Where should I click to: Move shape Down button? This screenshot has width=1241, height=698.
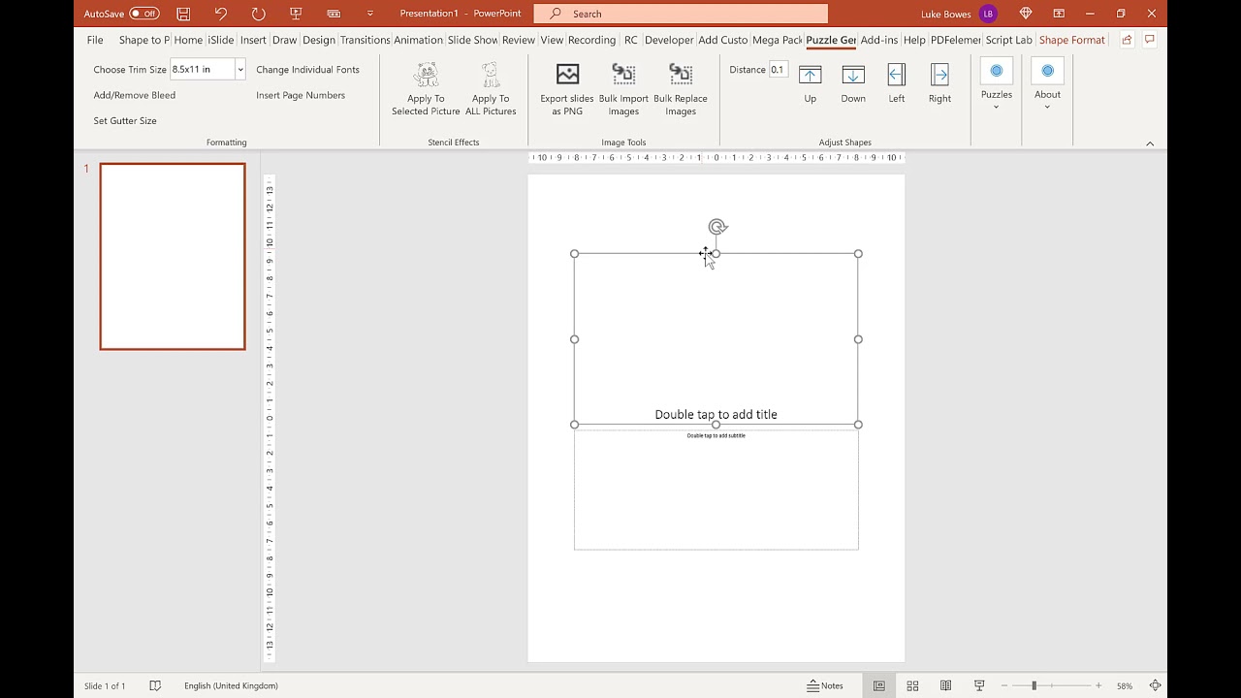[853, 83]
